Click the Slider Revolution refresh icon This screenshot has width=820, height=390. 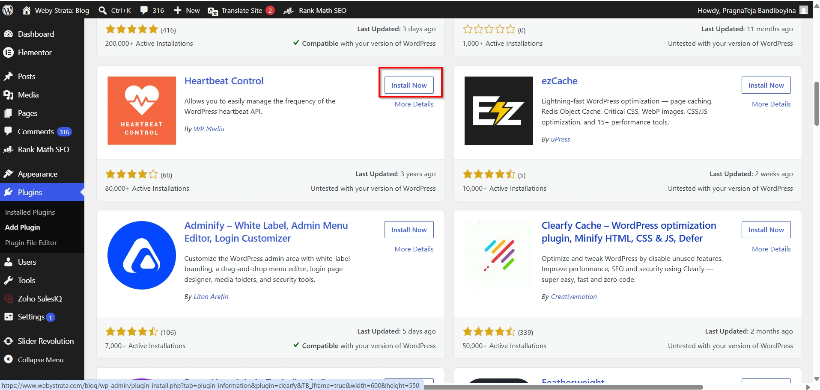tap(8, 341)
